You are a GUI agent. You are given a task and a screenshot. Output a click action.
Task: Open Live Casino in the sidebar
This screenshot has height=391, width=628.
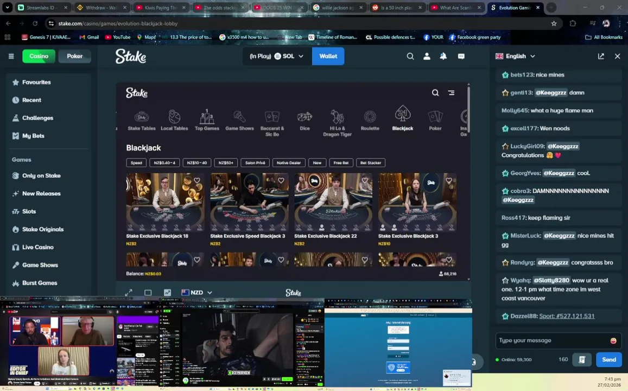(x=48, y=247)
